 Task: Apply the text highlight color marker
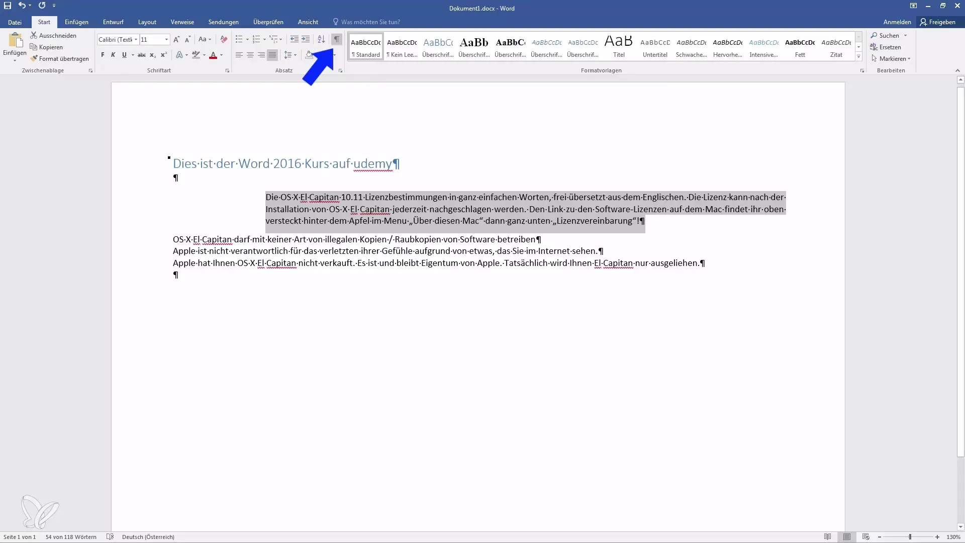pos(196,55)
